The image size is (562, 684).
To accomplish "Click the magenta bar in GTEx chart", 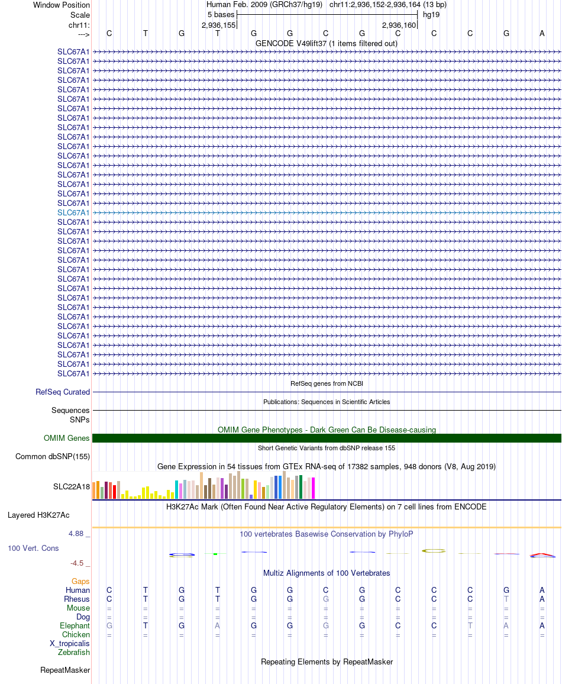I will (313, 488).
